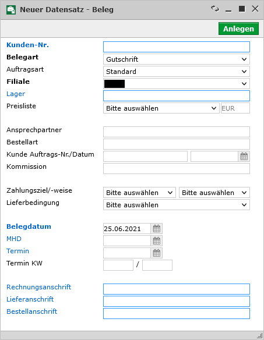Click the Auftragsart label

coord(25,69)
